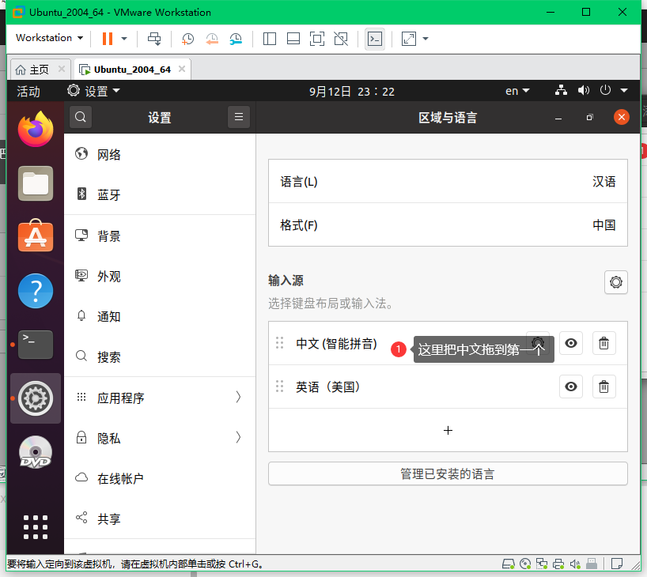Expand the system menu arrow in top bar
The width and height of the screenshot is (647, 577).
pos(624,90)
